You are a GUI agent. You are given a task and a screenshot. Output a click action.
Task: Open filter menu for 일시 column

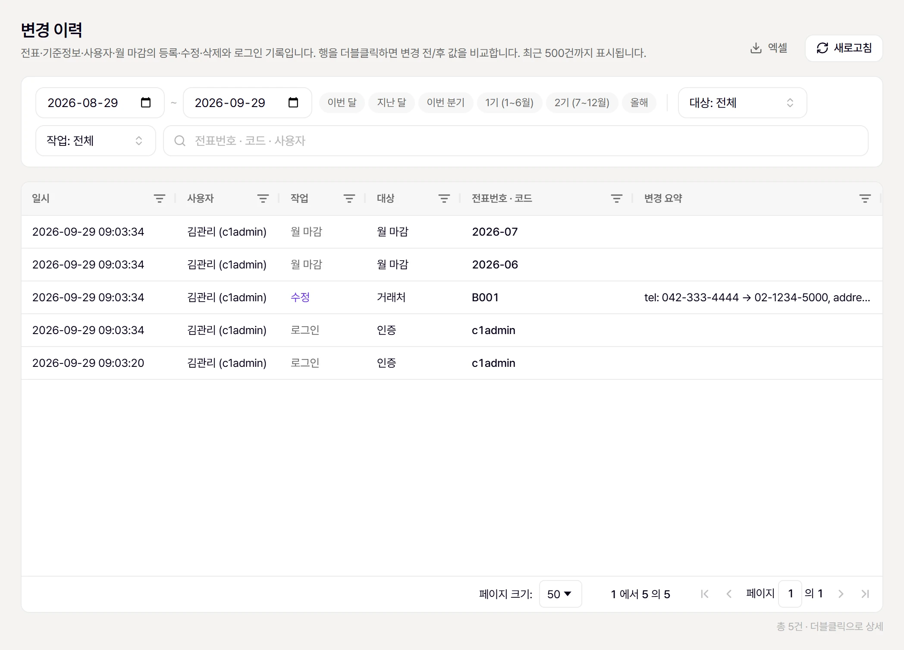point(160,199)
